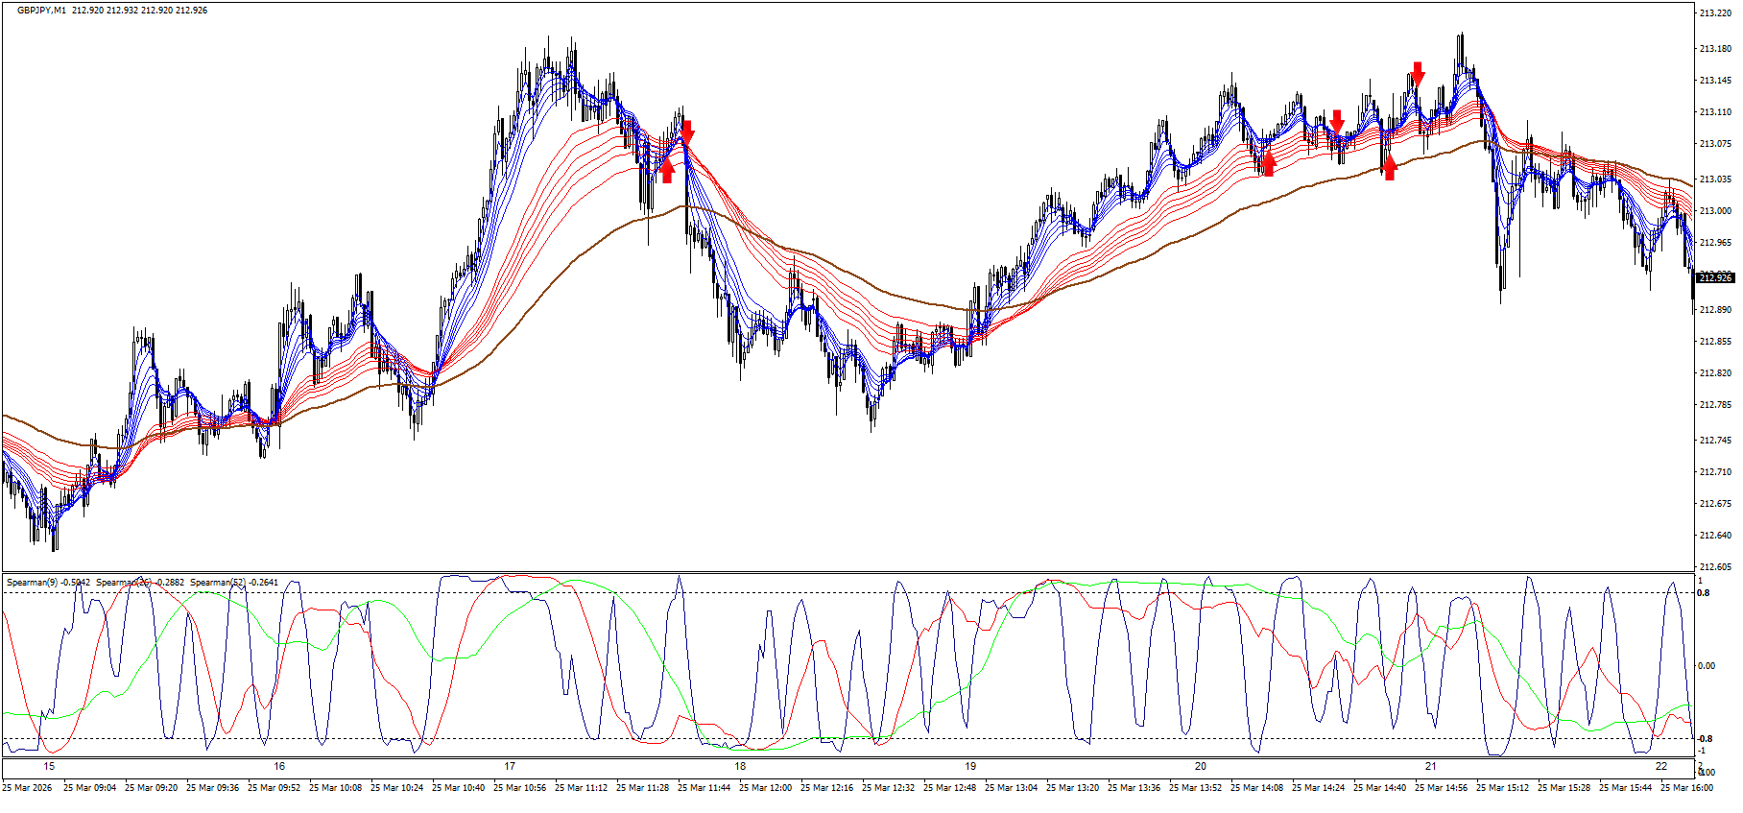The width and height of the screenshot is (1743, 813).
Task: Click the 212.640 price scale label
Action: [1714, 536]
